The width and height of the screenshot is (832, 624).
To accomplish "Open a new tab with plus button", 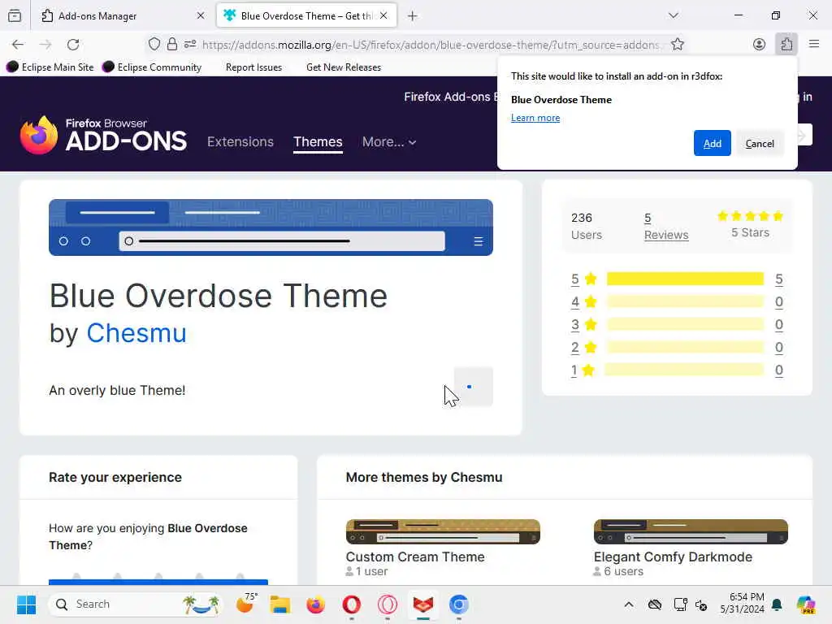I will pyautogui.click(x=412, y=16).
